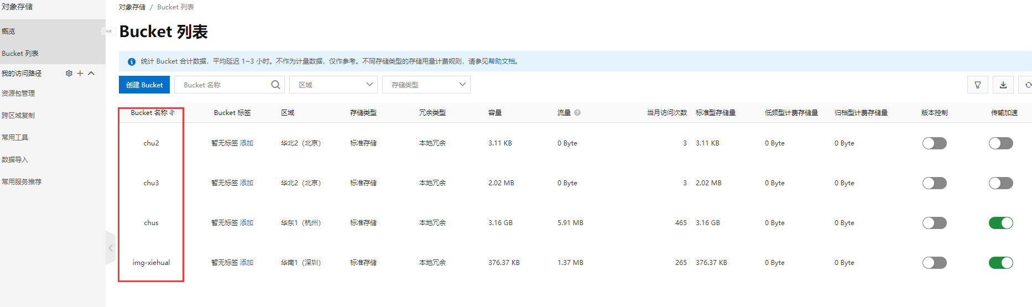Viewport: 1032px width, 307px height.
Task: Click the refresh icon at top right
Action: tap(1028, 85)
